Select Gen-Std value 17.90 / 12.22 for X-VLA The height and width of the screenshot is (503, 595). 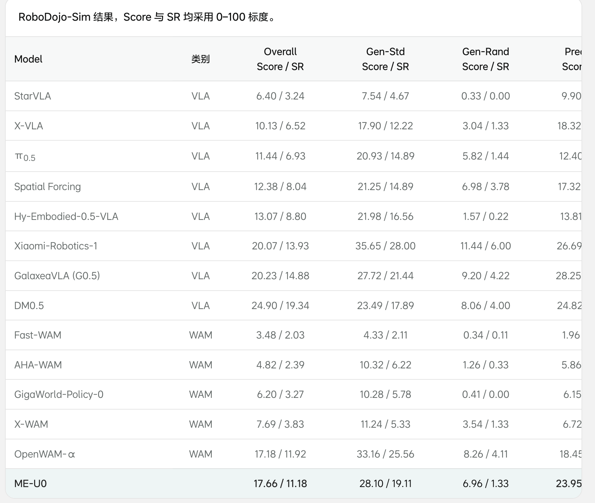[x=385, y=126]
